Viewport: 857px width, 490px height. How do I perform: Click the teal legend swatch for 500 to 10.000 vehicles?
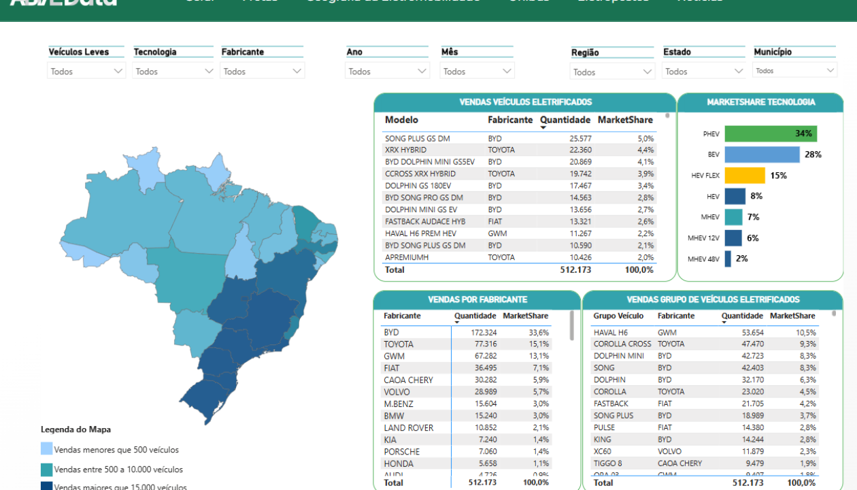click(46, 469)
